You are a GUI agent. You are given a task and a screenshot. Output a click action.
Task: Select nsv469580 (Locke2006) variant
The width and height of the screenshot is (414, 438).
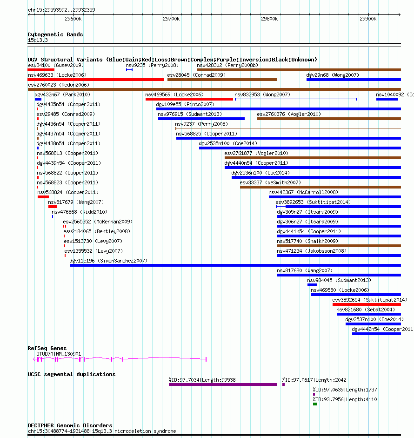(x=356, y=295)
